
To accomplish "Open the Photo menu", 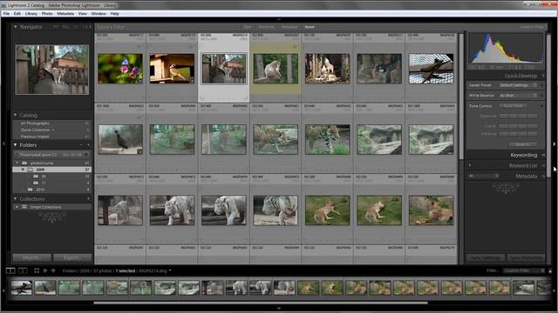I will coord(47,14).
